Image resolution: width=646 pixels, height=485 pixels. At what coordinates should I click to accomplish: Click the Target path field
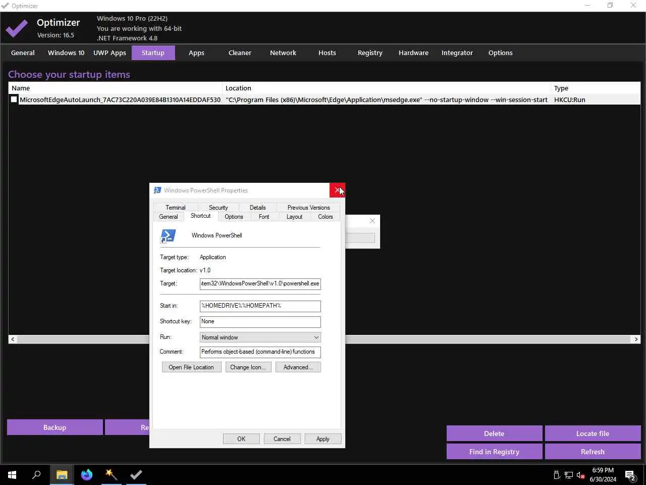[260, 284]
